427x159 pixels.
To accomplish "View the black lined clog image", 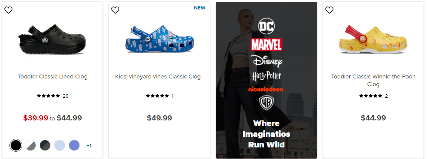I will click(52, 39).
